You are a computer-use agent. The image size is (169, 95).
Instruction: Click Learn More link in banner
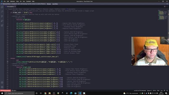tap(55, 4)
